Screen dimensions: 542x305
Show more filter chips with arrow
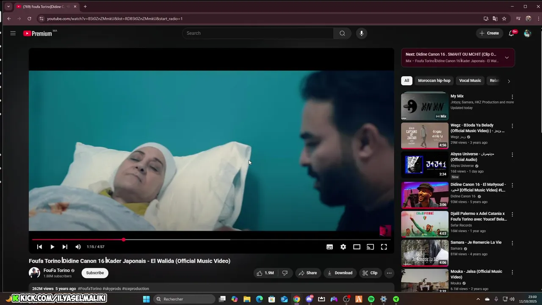[509, 81]
